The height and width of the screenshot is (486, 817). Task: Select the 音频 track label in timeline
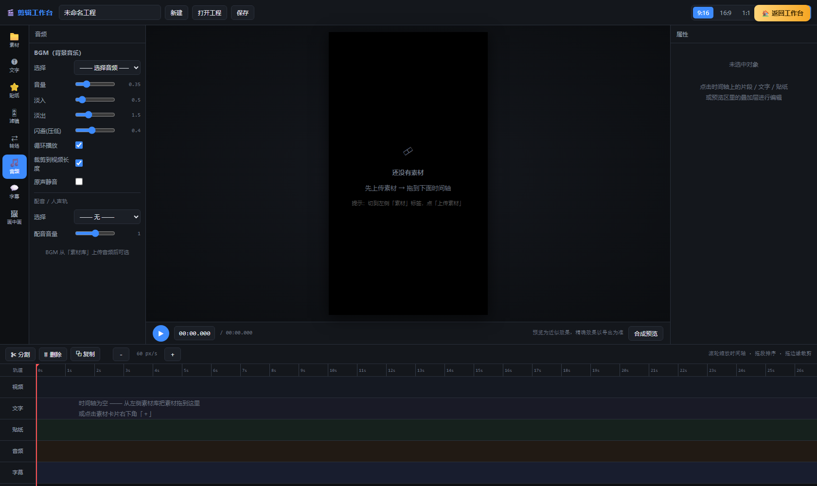tap(18, 451)
